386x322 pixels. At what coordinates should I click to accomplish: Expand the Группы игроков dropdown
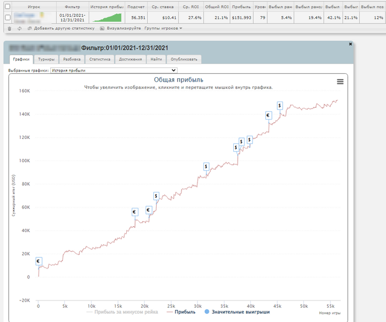pyautogui.click(x=163, y=28)
